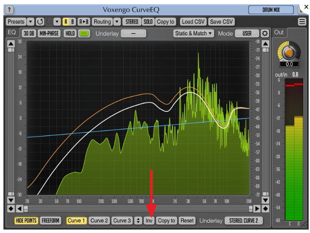Image resolution: width=310 pixels, height=233 pixels.
Task: Toggle the green spectrum enable button
Action: [x=84, y=33]
